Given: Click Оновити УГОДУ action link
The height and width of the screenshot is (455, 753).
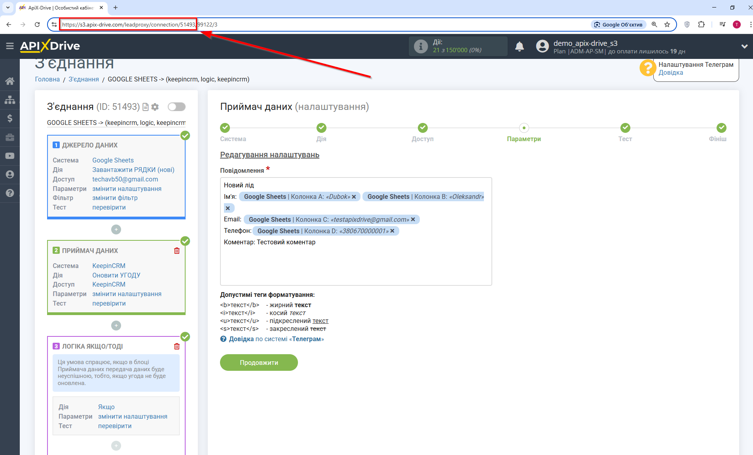Looking at the screenshot, I should click(116, 275).
